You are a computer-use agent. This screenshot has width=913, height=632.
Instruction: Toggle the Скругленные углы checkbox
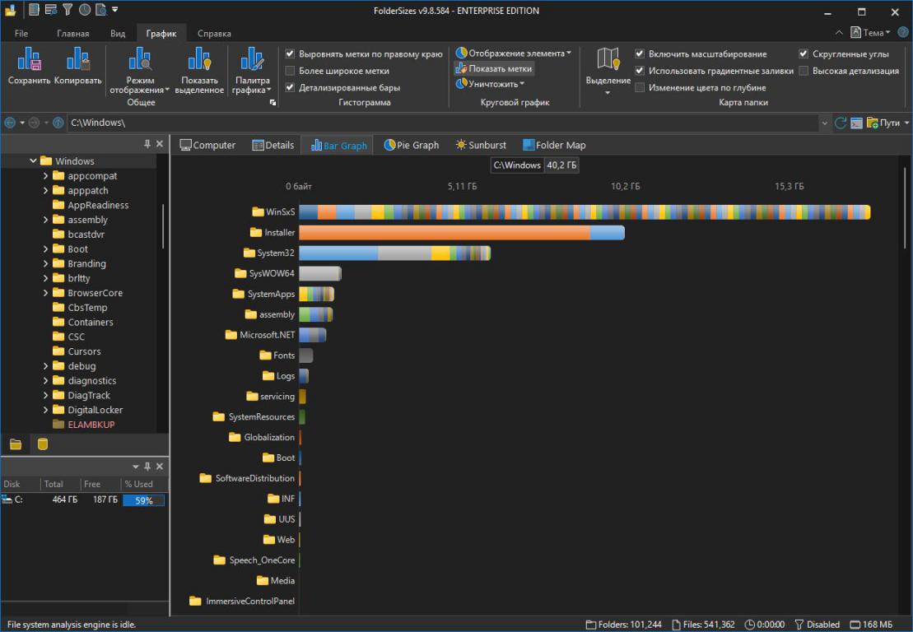[x=804, y=53]
